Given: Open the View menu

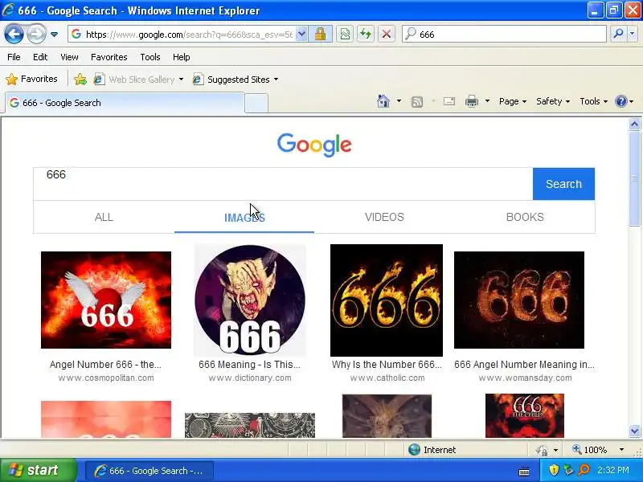Looking at the screenshot, I should [69, 57].
